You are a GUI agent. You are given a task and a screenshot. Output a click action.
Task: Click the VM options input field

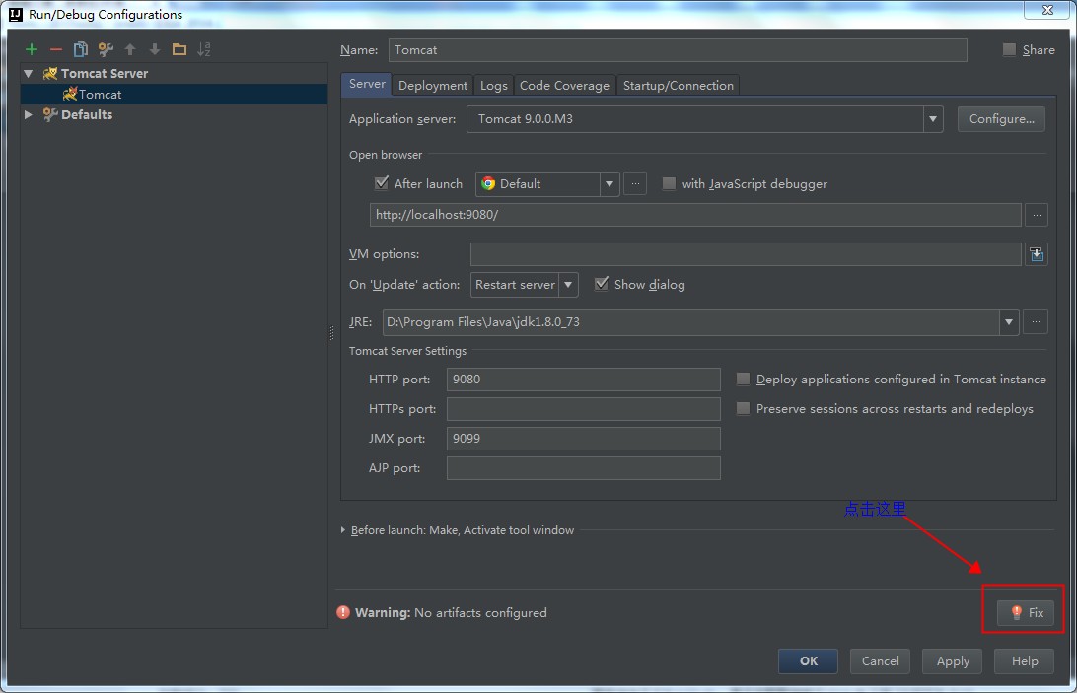click(746, 254)
